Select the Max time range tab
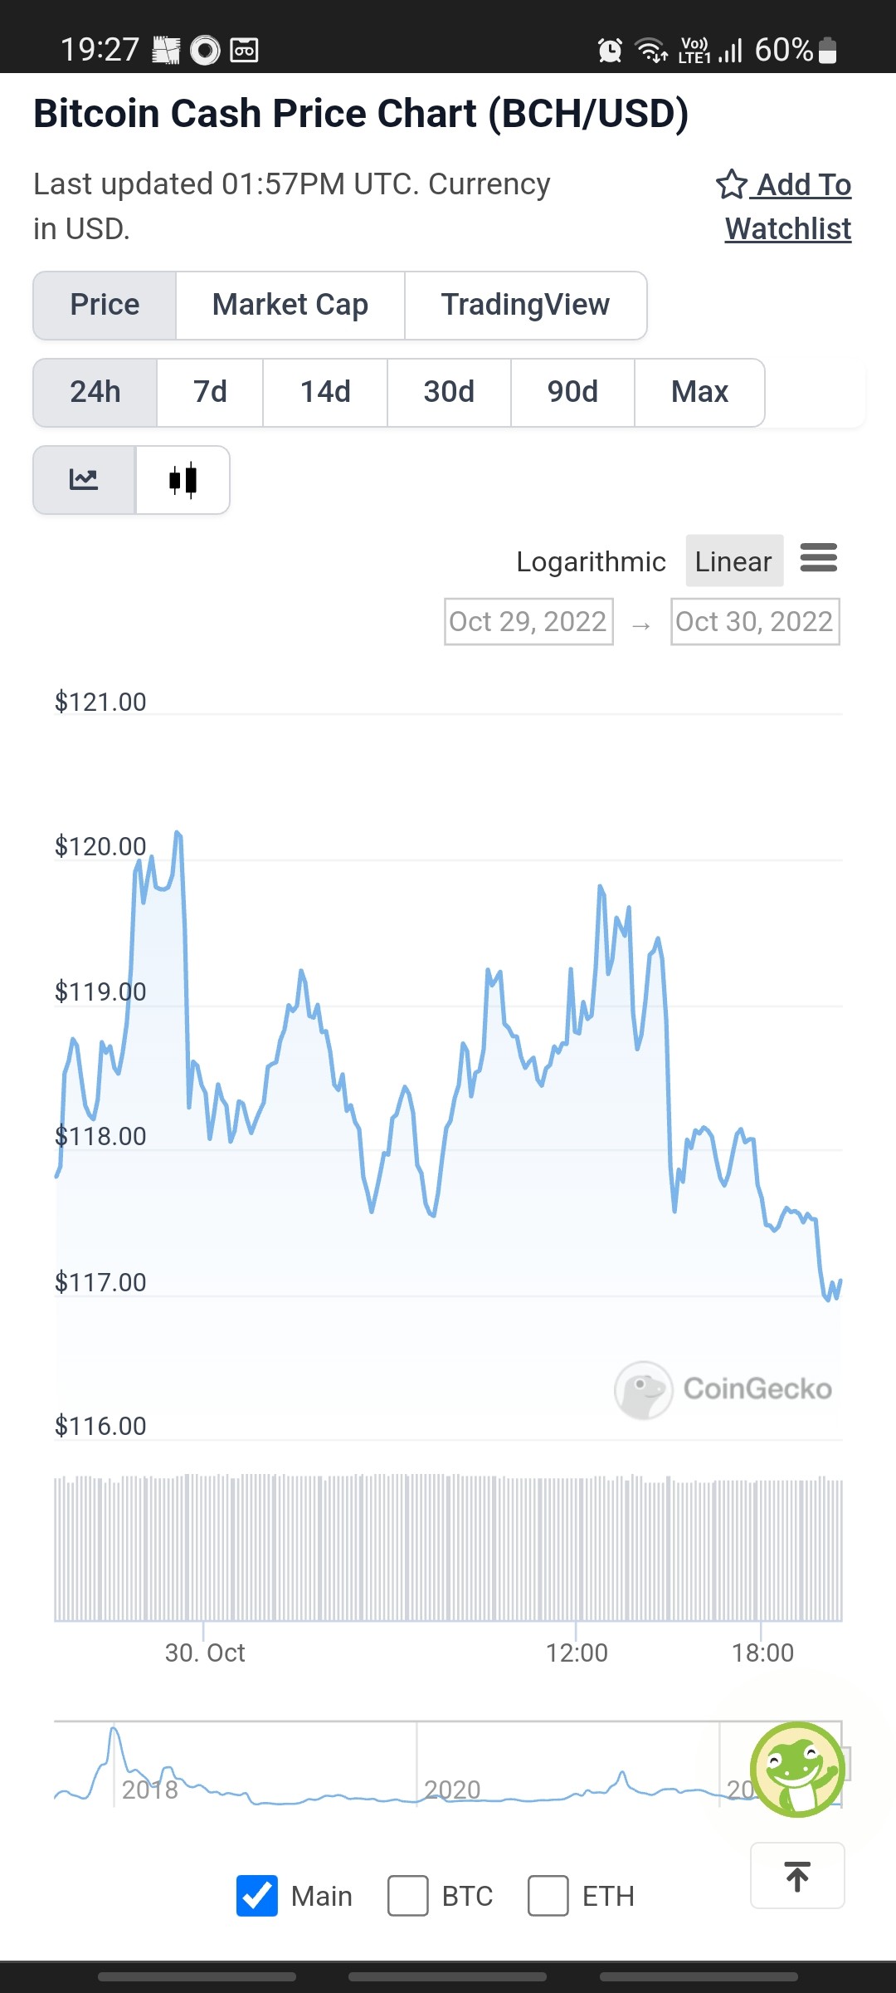This screenshot has height=1993, width=896. pyautogui.click(x=699, y=392)
